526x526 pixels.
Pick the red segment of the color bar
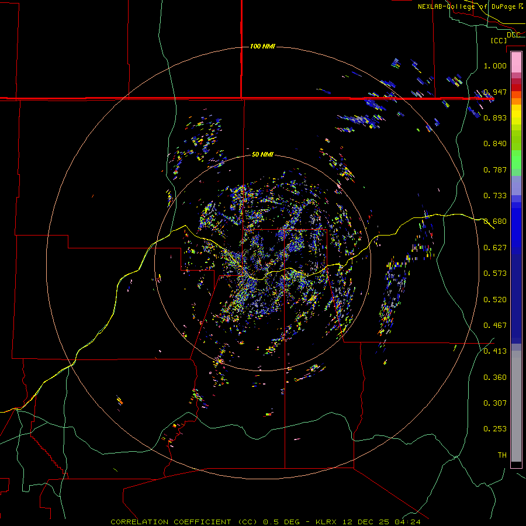[516, 88]
